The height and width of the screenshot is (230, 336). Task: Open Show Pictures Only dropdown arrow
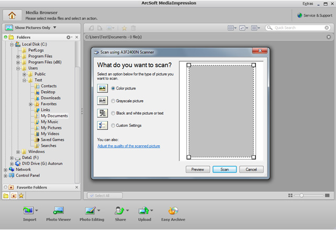click(54, 27)
